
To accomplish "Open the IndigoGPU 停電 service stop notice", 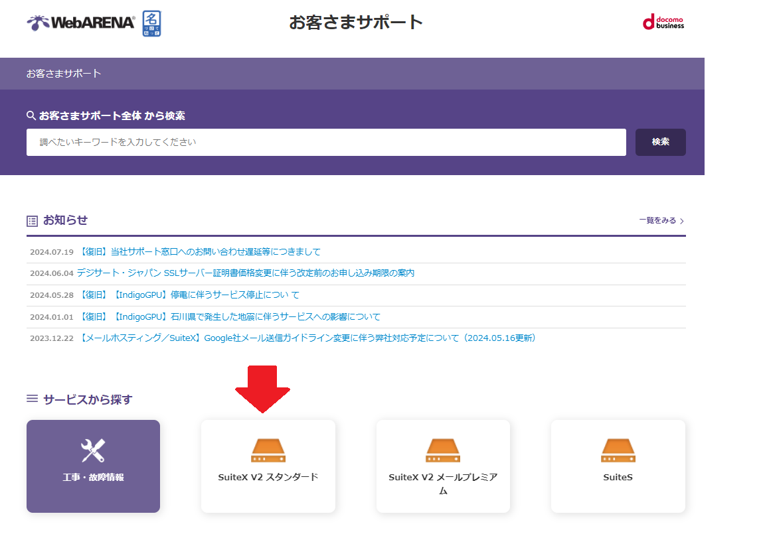I will [x=189, y=295].
